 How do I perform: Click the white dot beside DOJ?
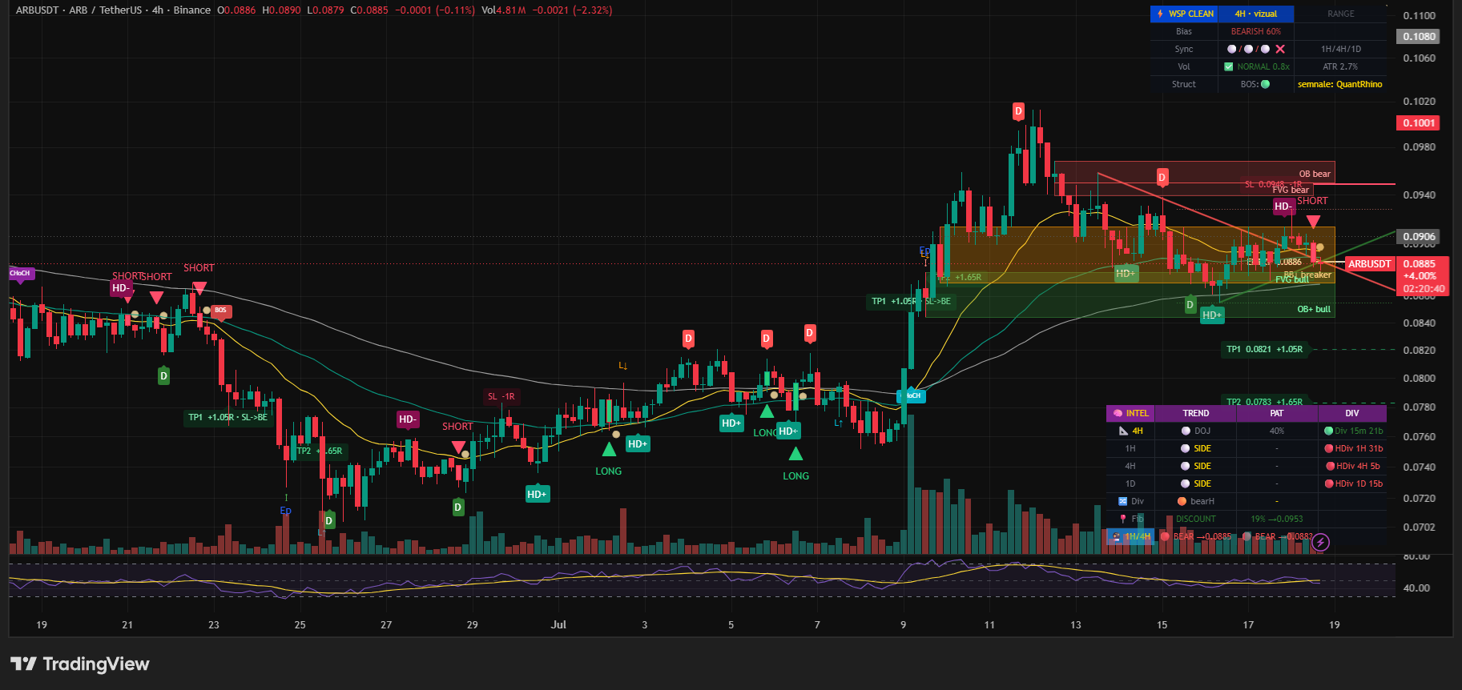(x=1186, y=431)
